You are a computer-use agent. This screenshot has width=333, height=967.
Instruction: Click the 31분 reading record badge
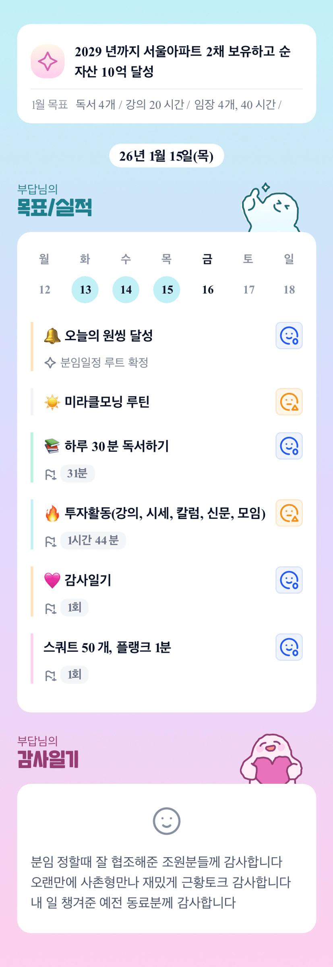77,474
